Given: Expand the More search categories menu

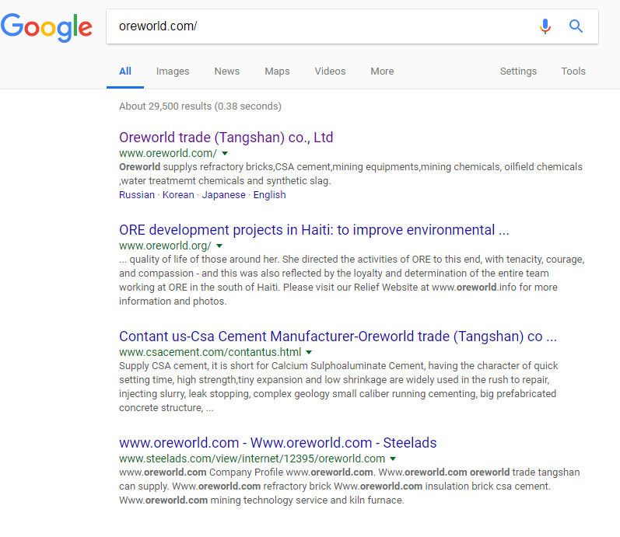Looking at the screenshot, I should click(x=382, y=71).
